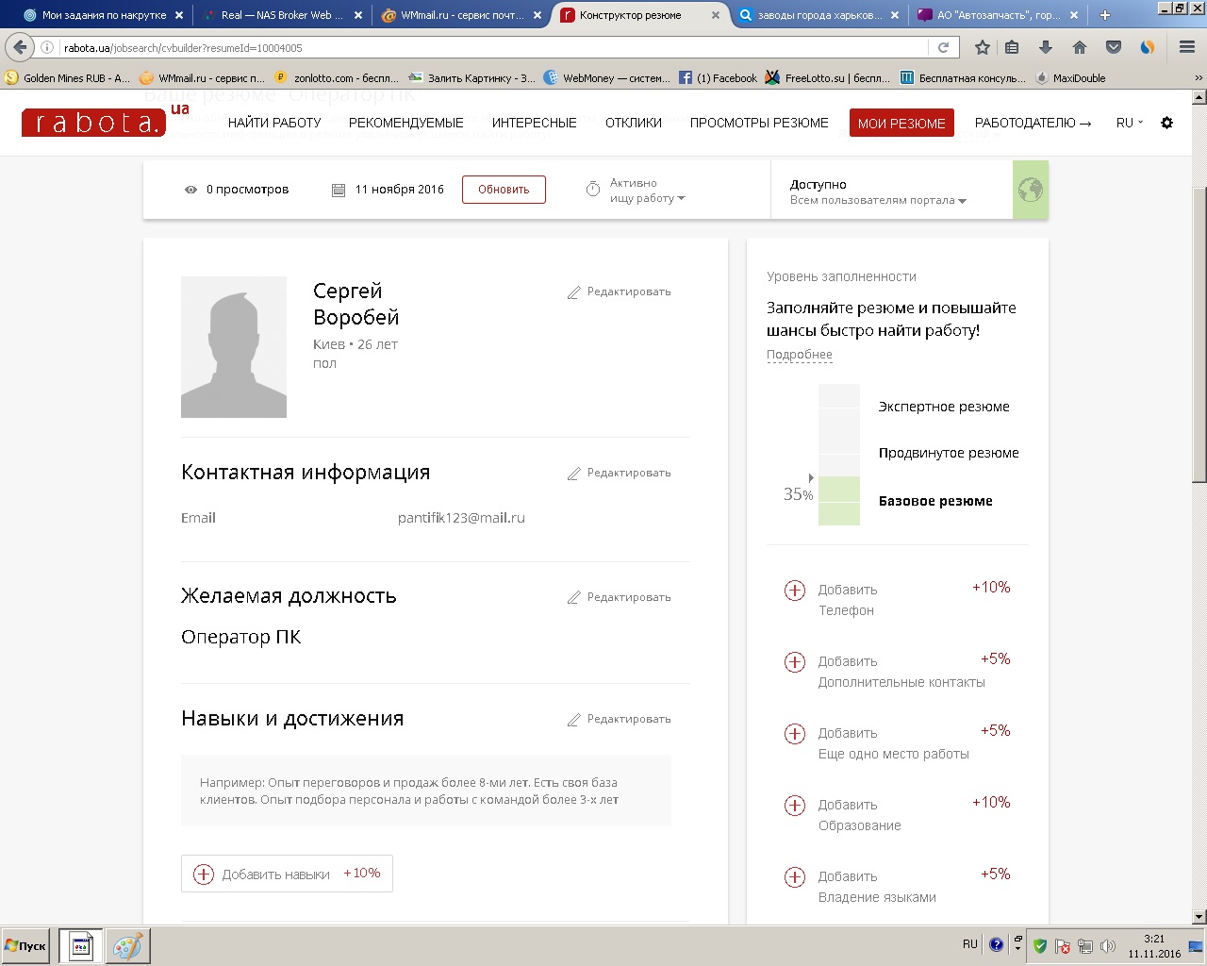Open the (1) Facebook bookmark
The width and height of the screenshot is (1207, 966).
click(718, 78)
